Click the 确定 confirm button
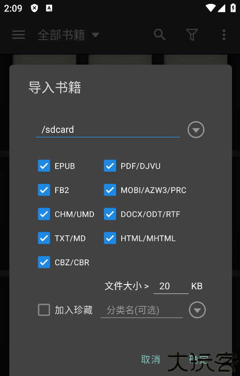The width and height of the screenshot is (240, 376). coord(199,359)
